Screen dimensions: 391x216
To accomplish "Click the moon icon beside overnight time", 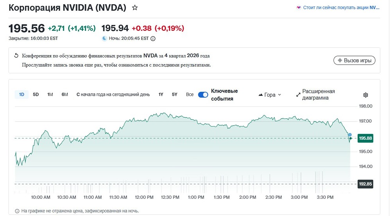I will 104,38.
